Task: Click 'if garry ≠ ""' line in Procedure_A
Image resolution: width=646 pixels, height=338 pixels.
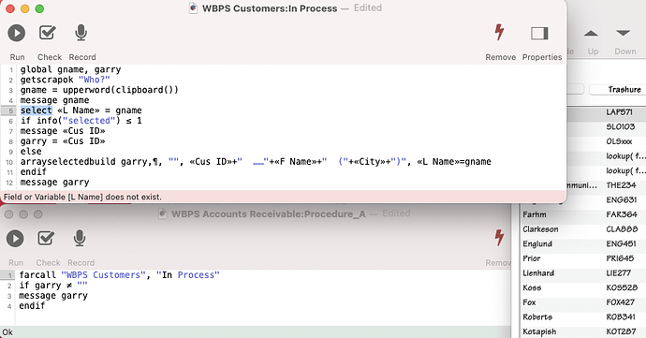Action: [x=53, y=286]
